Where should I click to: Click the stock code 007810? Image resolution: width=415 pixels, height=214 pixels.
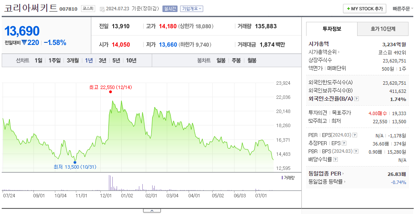[68, 9]
